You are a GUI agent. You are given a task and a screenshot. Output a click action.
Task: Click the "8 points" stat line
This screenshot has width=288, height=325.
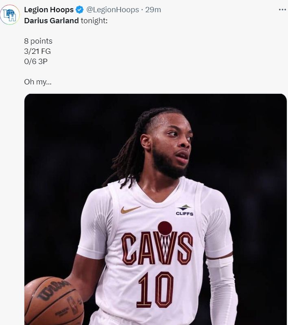tap(38, 41)
